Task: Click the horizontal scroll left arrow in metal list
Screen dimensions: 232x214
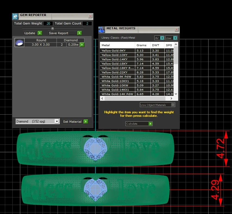Action: [102, 98]
